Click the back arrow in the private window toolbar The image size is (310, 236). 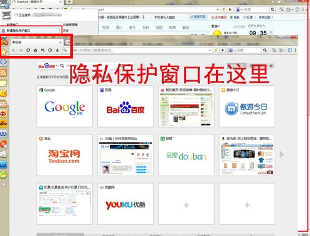coord(14,50)
